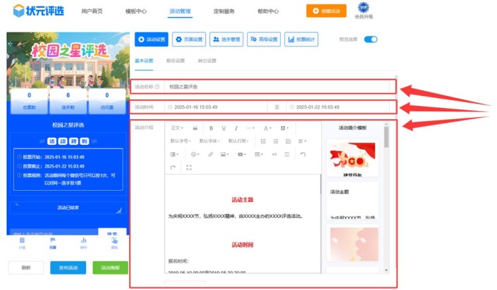Click the insert link icon

[x=211, y=154]
